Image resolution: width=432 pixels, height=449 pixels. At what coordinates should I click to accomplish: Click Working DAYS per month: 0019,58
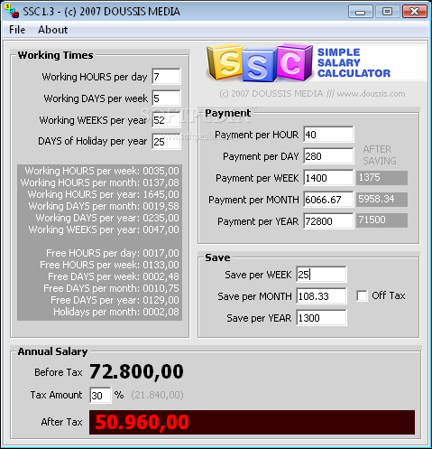(104, 206)
